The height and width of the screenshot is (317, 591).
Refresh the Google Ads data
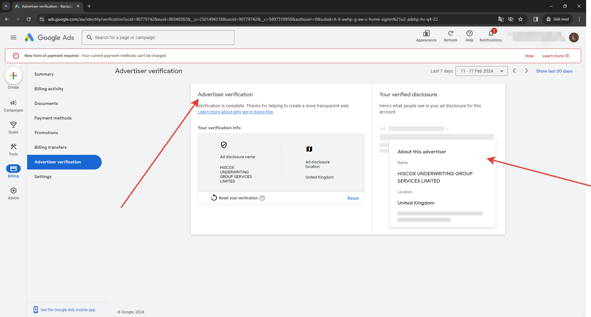tap(451, 36)
